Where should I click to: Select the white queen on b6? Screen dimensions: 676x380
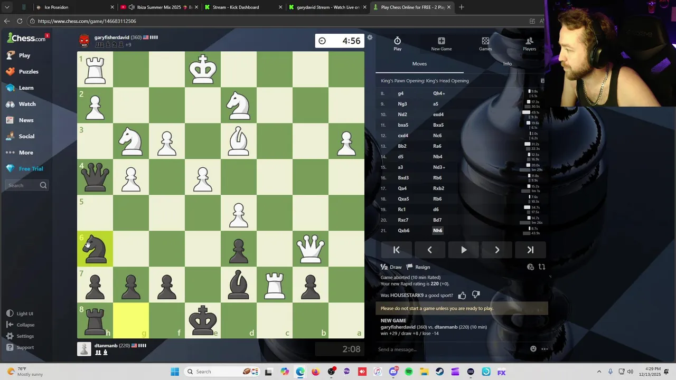coord(311,249)
